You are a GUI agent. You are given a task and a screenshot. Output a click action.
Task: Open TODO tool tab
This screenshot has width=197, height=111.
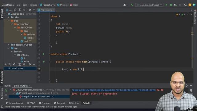(x=31, y=103)
